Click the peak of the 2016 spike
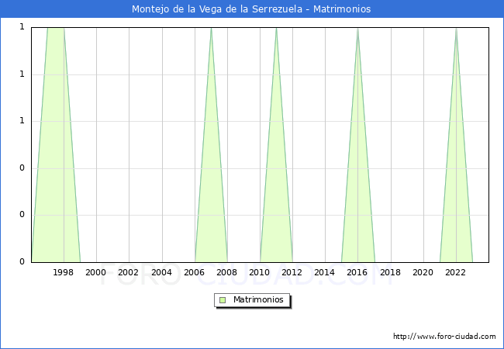The image size is (504, 349). point(357,29)
